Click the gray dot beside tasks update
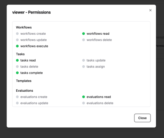The width and height of the screenshot is (164, 138). [83, 60]
